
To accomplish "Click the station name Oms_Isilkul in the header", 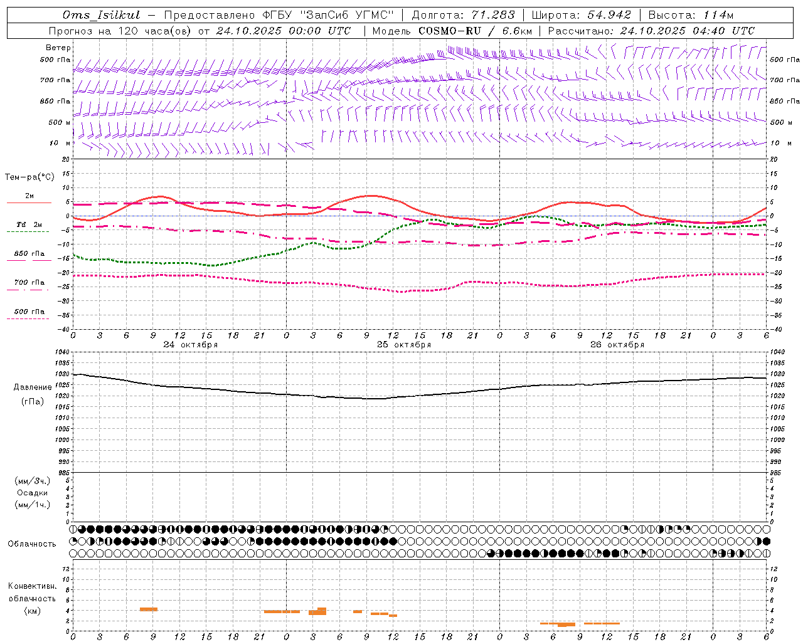I will click(x=102, y=15).
